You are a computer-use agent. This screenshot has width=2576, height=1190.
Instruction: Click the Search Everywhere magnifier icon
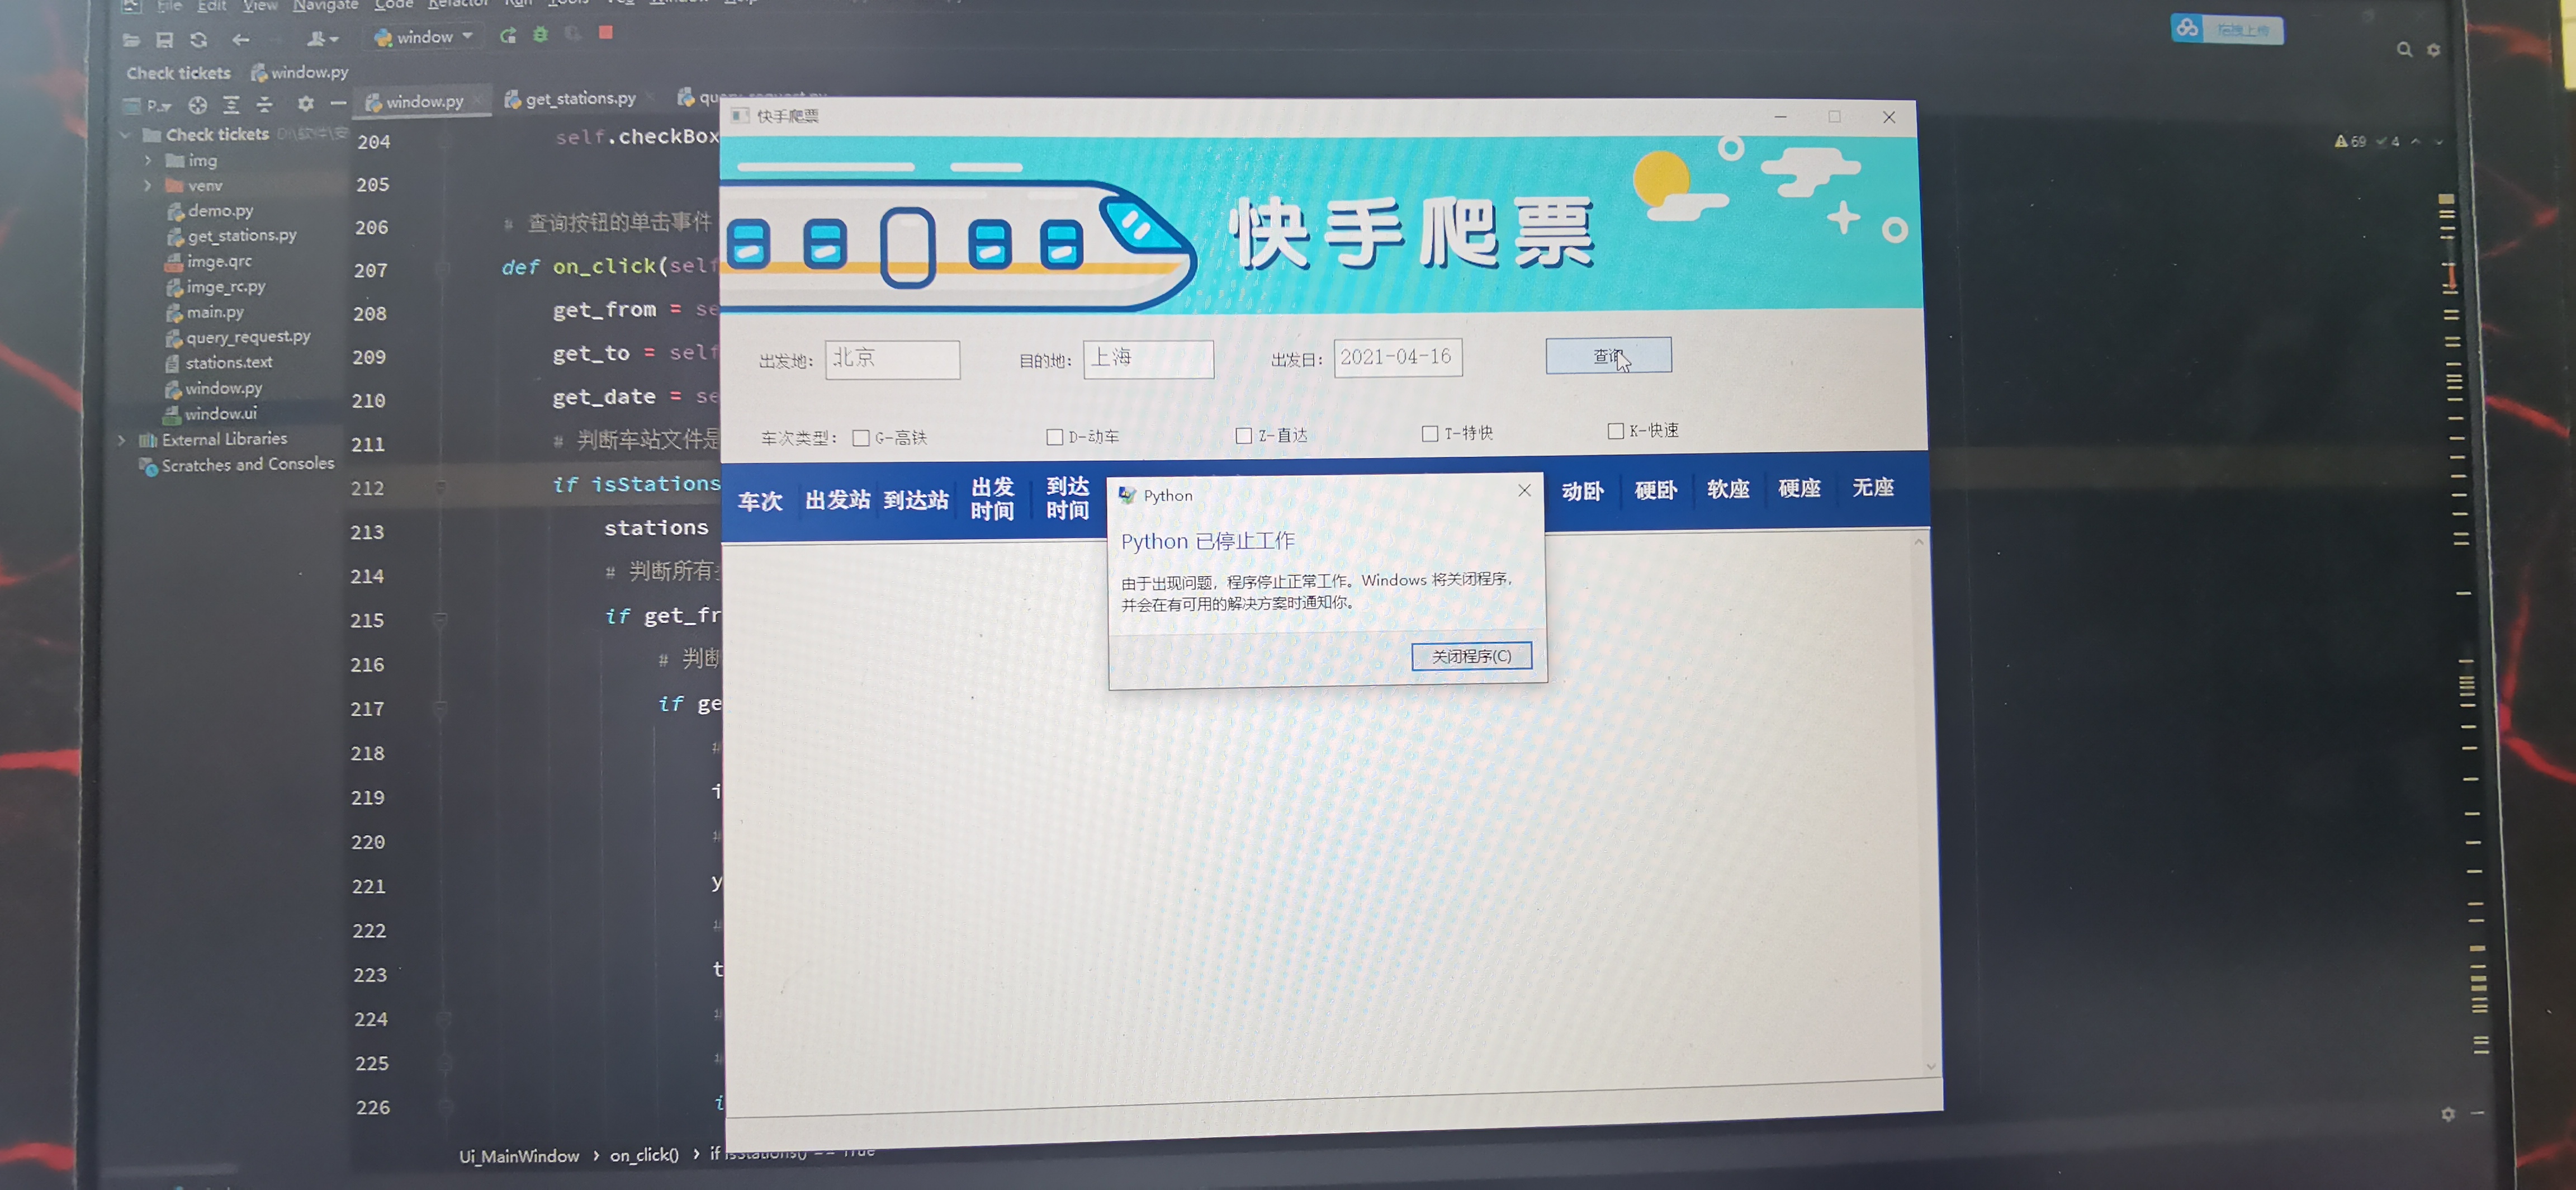click(2404, 50)
